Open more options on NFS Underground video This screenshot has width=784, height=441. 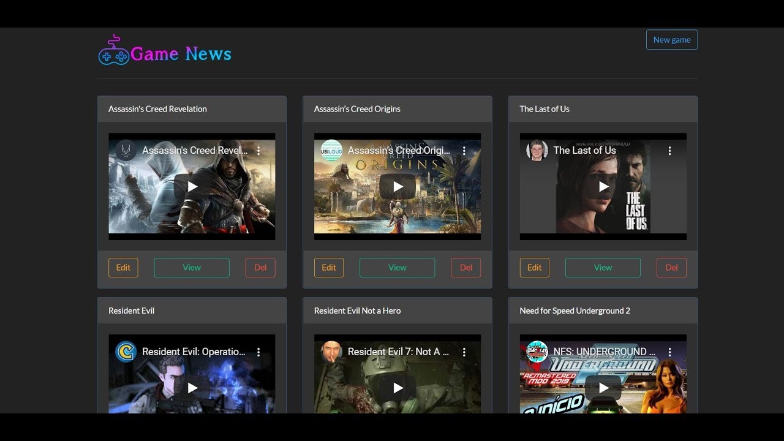coord(670,352)
